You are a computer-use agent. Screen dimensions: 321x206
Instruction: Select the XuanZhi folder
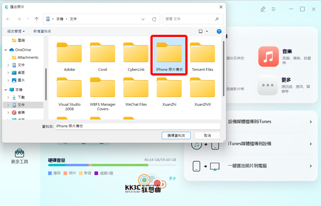point(169,92)
